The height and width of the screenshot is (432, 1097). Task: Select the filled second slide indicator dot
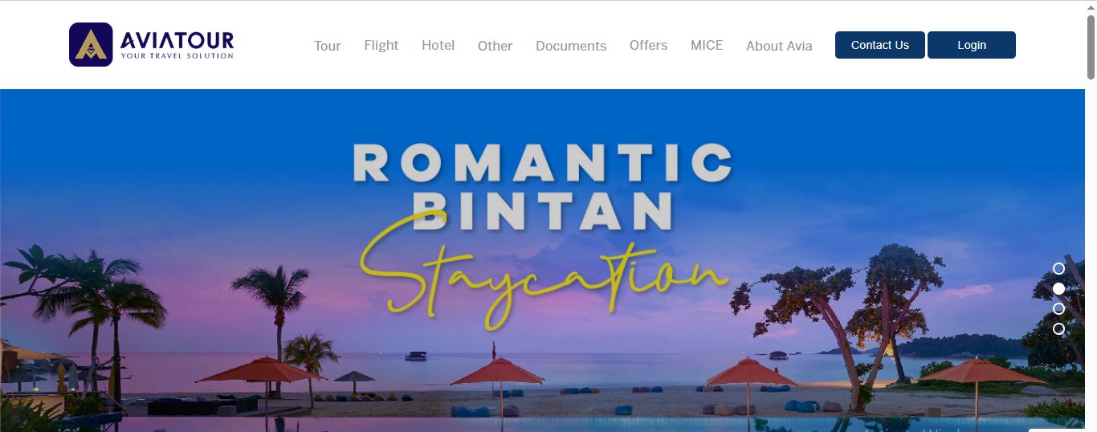coord(1058,288)
